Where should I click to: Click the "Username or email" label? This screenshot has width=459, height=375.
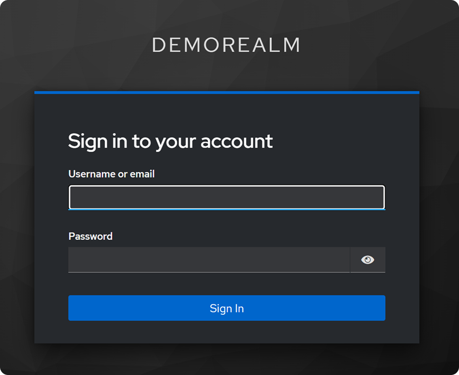click(x=111, y=174)
